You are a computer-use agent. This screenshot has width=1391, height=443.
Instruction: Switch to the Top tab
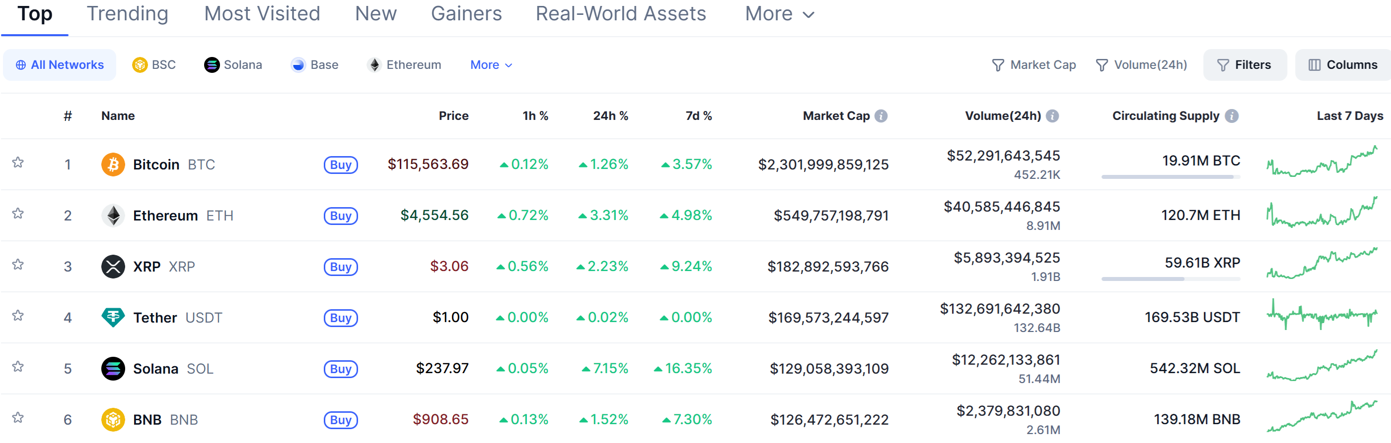pyautogui.click(x=35, y=14)
